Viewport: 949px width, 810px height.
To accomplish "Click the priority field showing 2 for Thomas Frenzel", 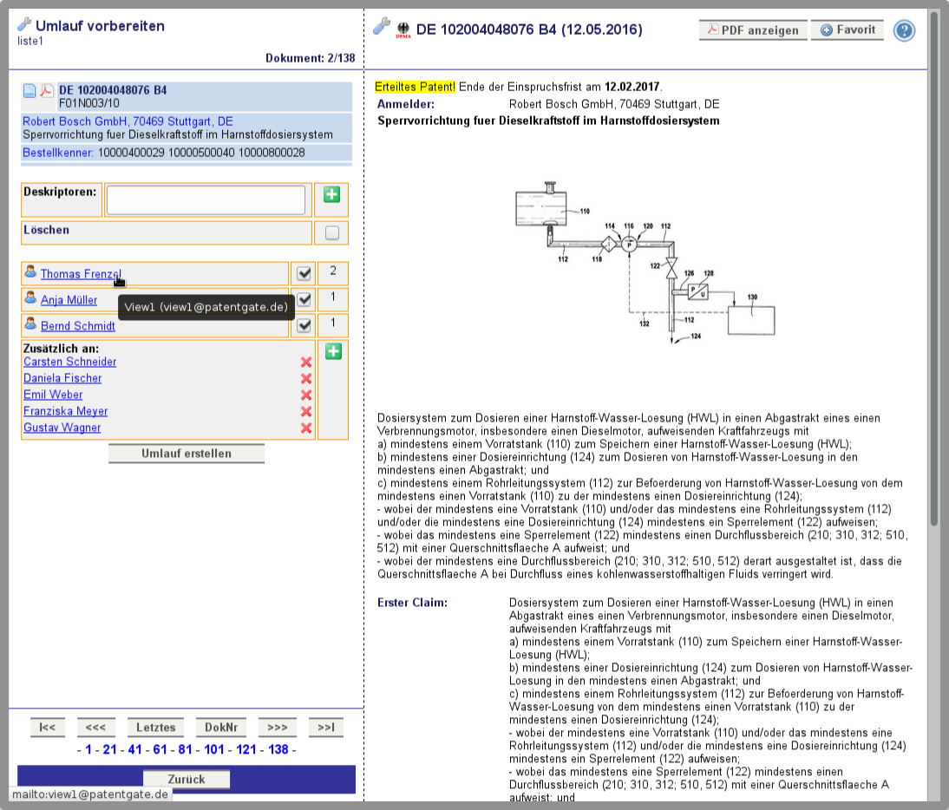I will point(333,273).
